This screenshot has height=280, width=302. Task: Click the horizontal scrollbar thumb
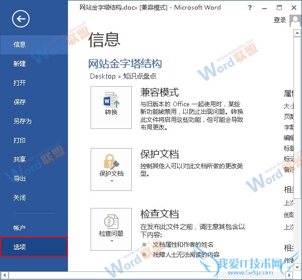113,275
